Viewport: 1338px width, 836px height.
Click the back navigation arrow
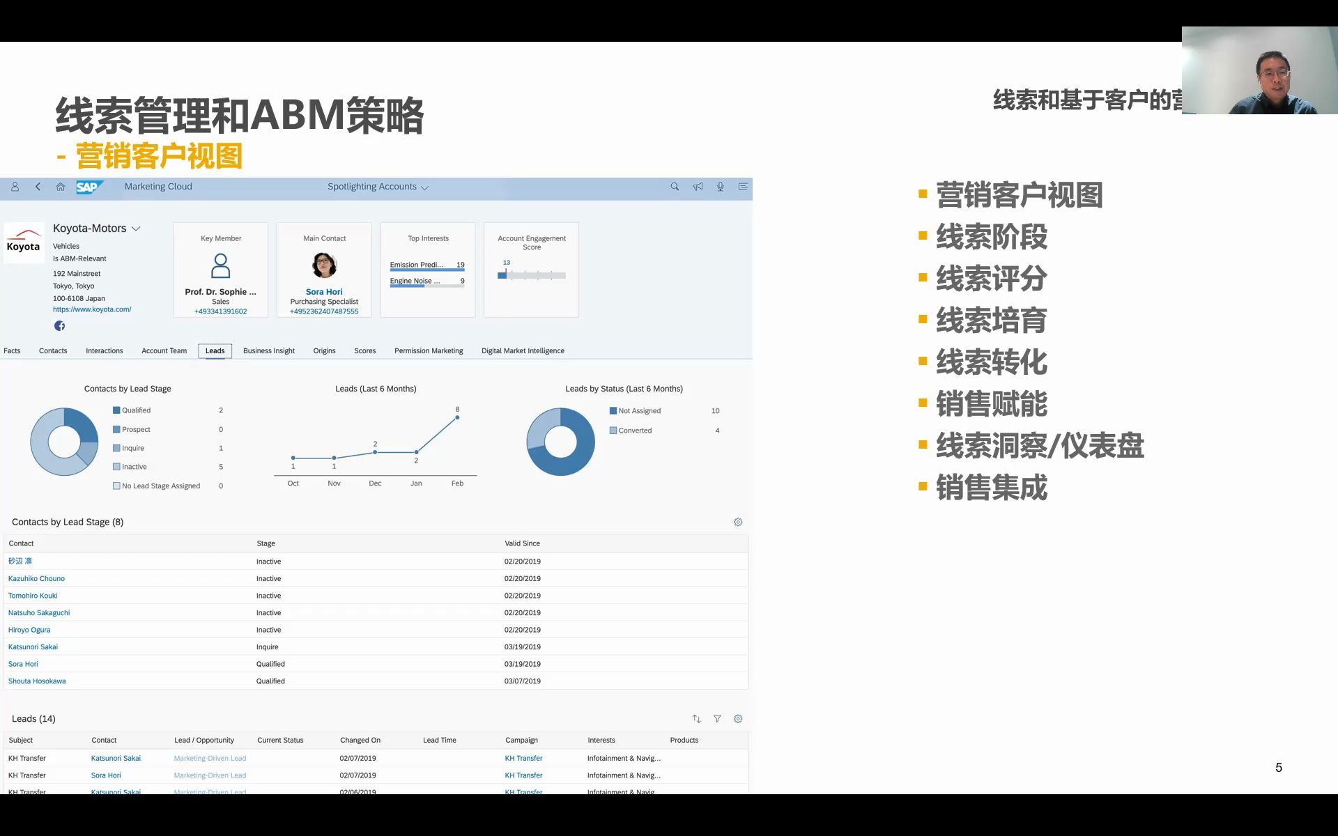tap(38, 187)
